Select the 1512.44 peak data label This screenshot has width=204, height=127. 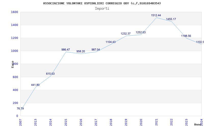click(156, 15)
